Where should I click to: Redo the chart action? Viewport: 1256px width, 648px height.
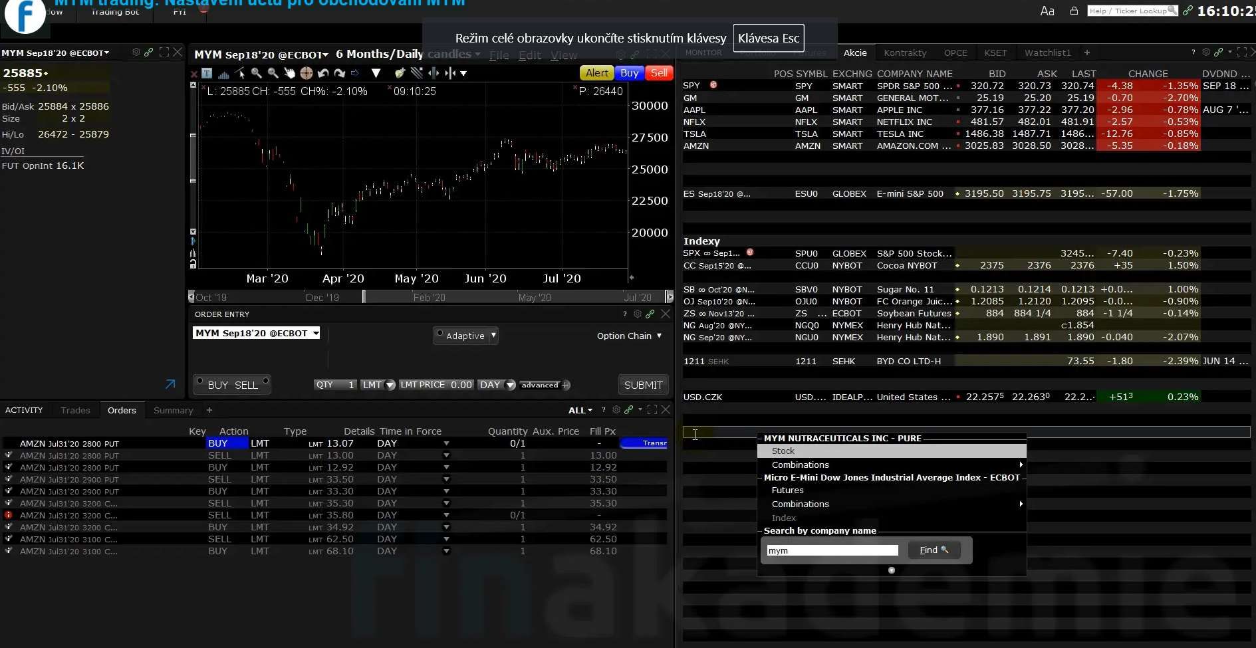click(339, 73)
